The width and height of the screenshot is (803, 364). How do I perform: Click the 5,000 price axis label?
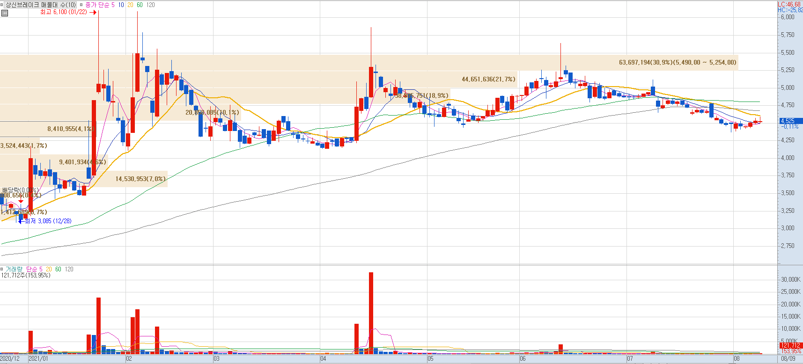788,87
